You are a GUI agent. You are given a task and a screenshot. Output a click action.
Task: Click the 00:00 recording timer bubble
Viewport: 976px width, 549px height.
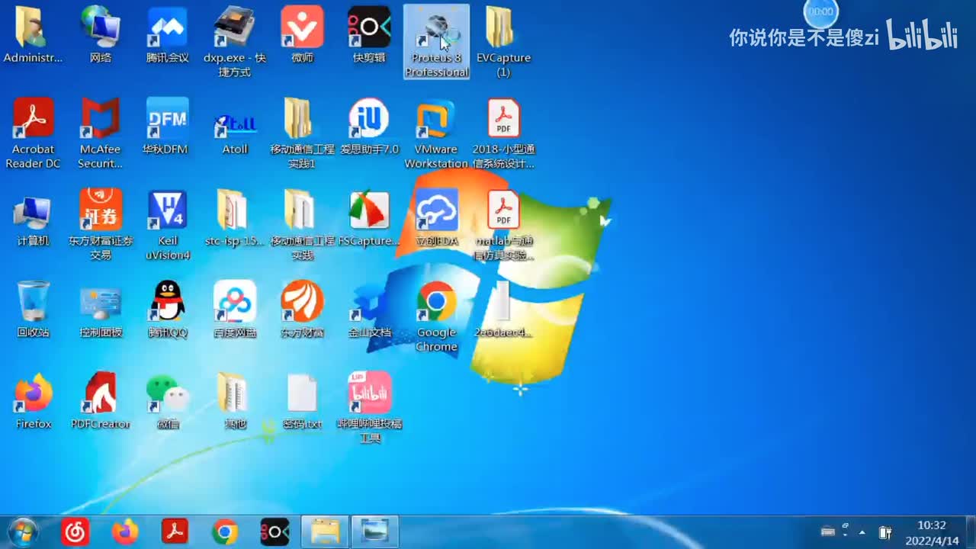(x=820, y=12)
